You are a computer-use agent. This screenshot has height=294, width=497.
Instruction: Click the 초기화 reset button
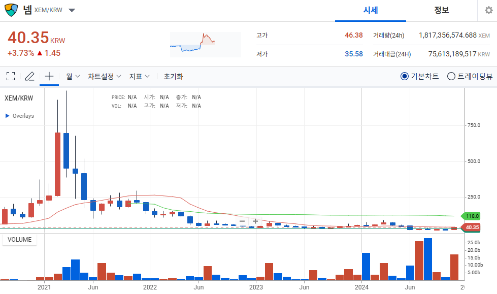(173, 77)
